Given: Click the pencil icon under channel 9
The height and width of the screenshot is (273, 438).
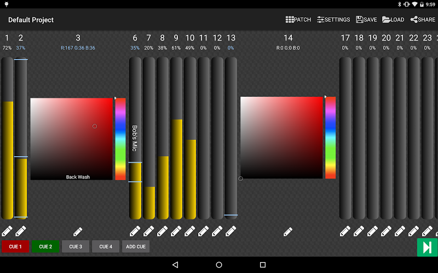Looking at the screenshot, I should tap(176, 231).
